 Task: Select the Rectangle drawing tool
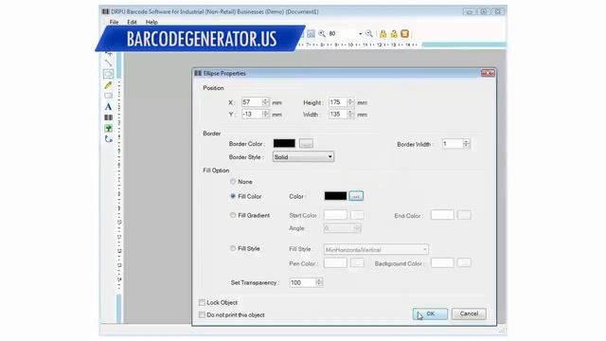[108, 96]
